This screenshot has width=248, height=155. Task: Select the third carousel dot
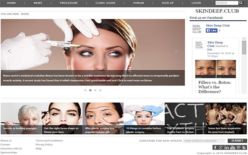click(x=95, y=90)
